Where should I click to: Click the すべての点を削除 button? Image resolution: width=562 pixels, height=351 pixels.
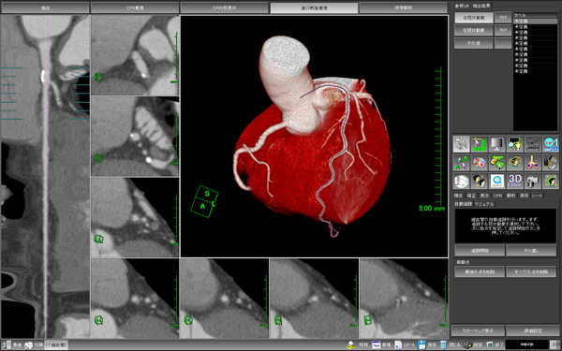(x=531, y=271)
